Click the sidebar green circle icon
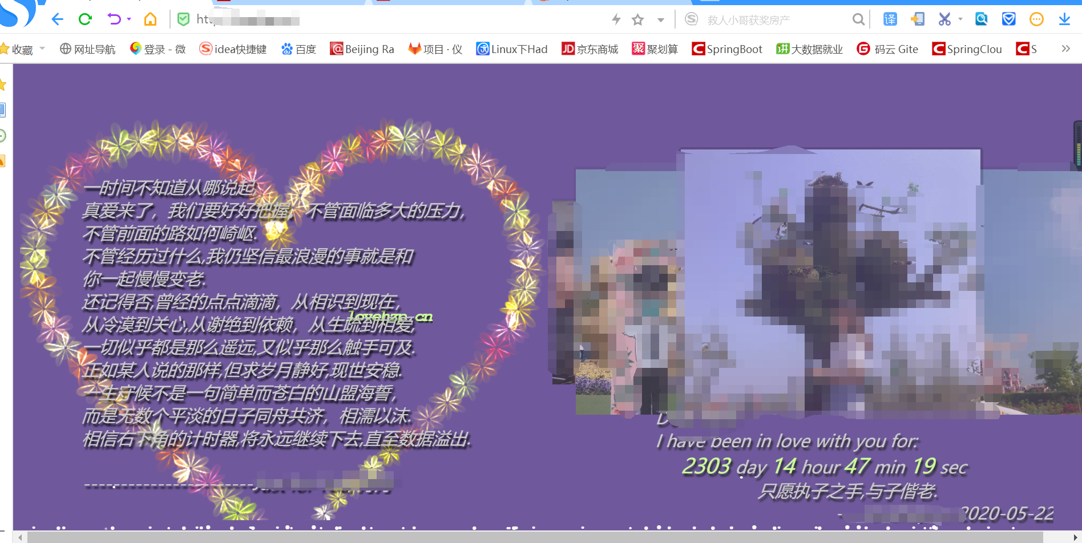This screenshot has width=1082, height=543. click(x=2, y=136)
